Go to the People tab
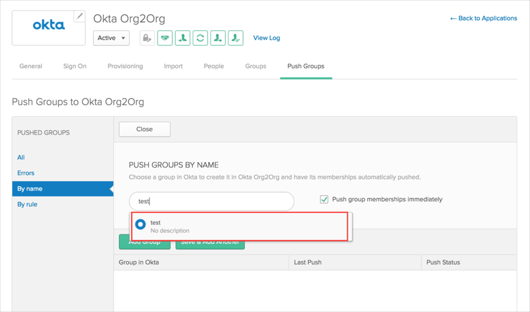This screenshot has width=530, height=312. click(213, 66)
